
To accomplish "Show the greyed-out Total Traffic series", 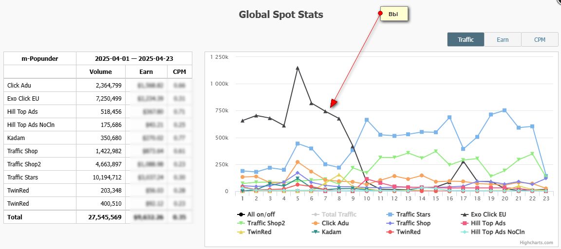I will 339,214.
